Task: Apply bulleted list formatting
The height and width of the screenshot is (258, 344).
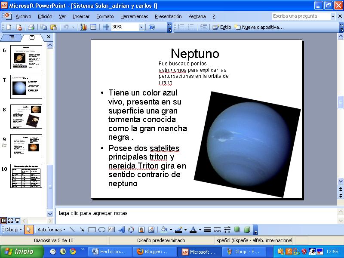Action: [x=191, y=27]
